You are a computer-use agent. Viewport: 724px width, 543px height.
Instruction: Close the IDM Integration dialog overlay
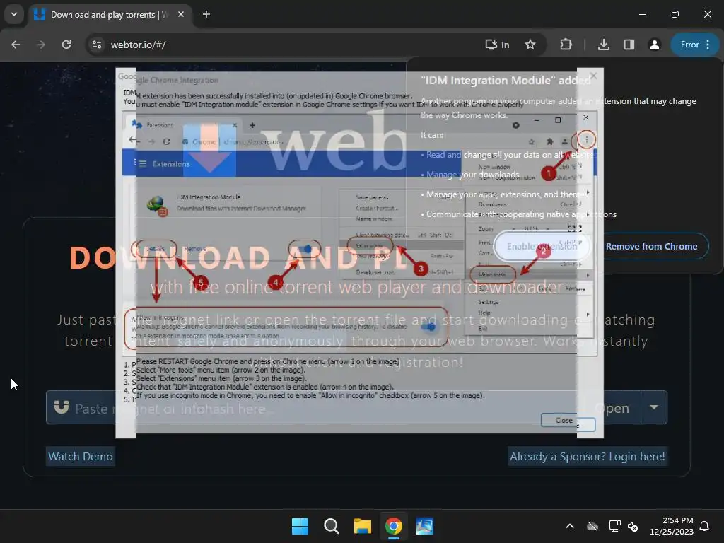[x=593, y=76]
